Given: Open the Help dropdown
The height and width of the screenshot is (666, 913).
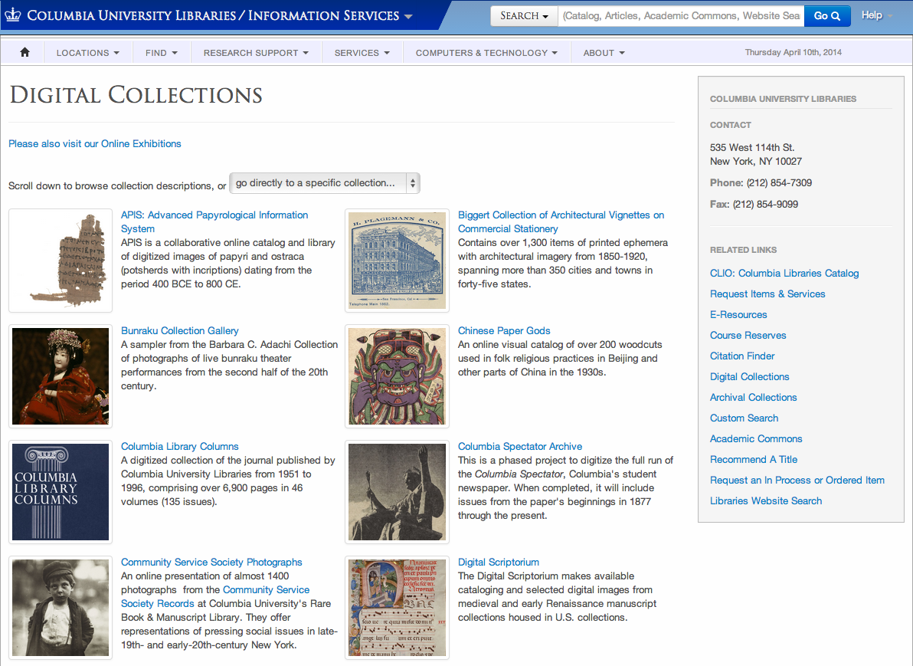Looking at the screenshot, I should 876,15.
